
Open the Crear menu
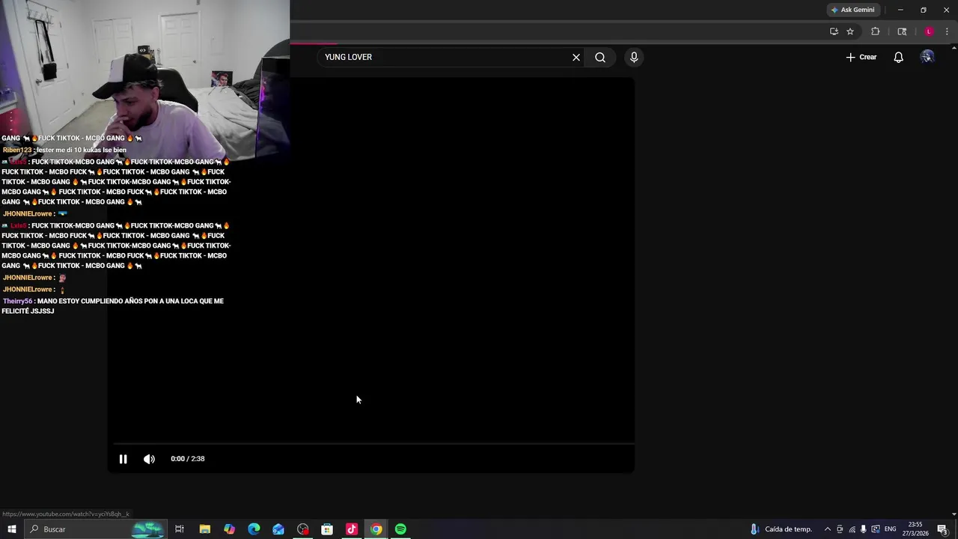pyautogui.click(x=861, y=57)
